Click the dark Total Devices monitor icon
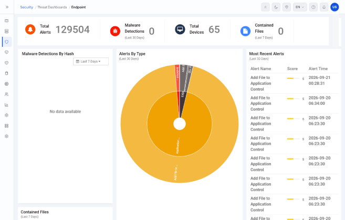Image resolution: width=345 pixels, height=220 pixels. click(x=180, y=29)
